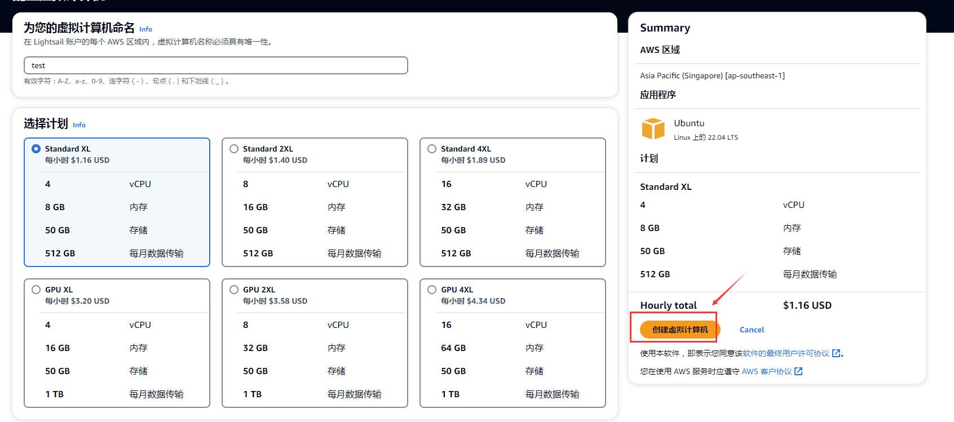Select the Standard 2XL plan radio button
Screen dimensions: 954x422
234,149
